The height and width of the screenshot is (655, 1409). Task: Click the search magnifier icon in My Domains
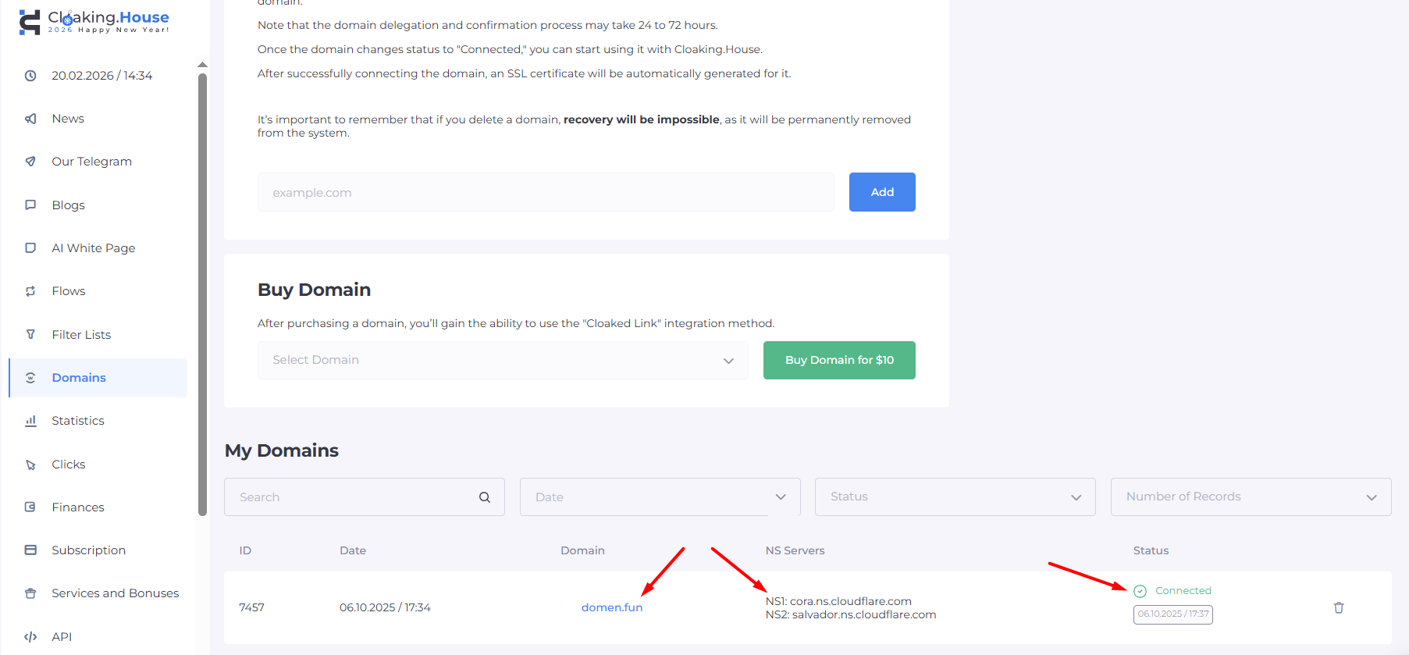[485, 497]
